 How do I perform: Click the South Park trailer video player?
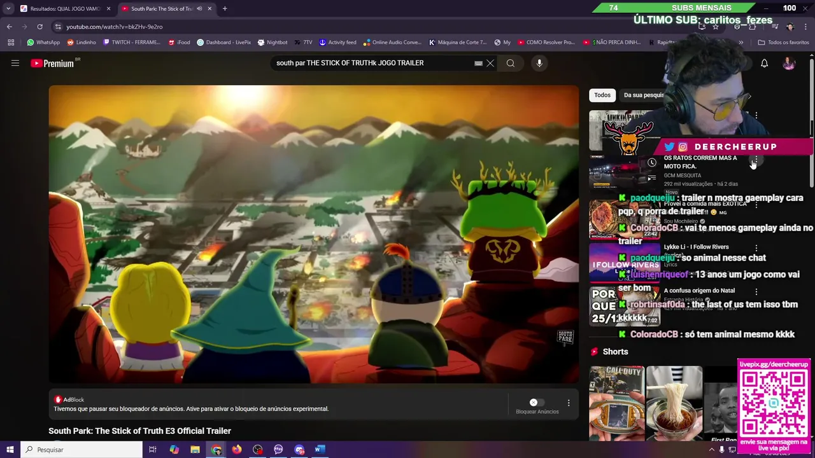pos(314,234)
